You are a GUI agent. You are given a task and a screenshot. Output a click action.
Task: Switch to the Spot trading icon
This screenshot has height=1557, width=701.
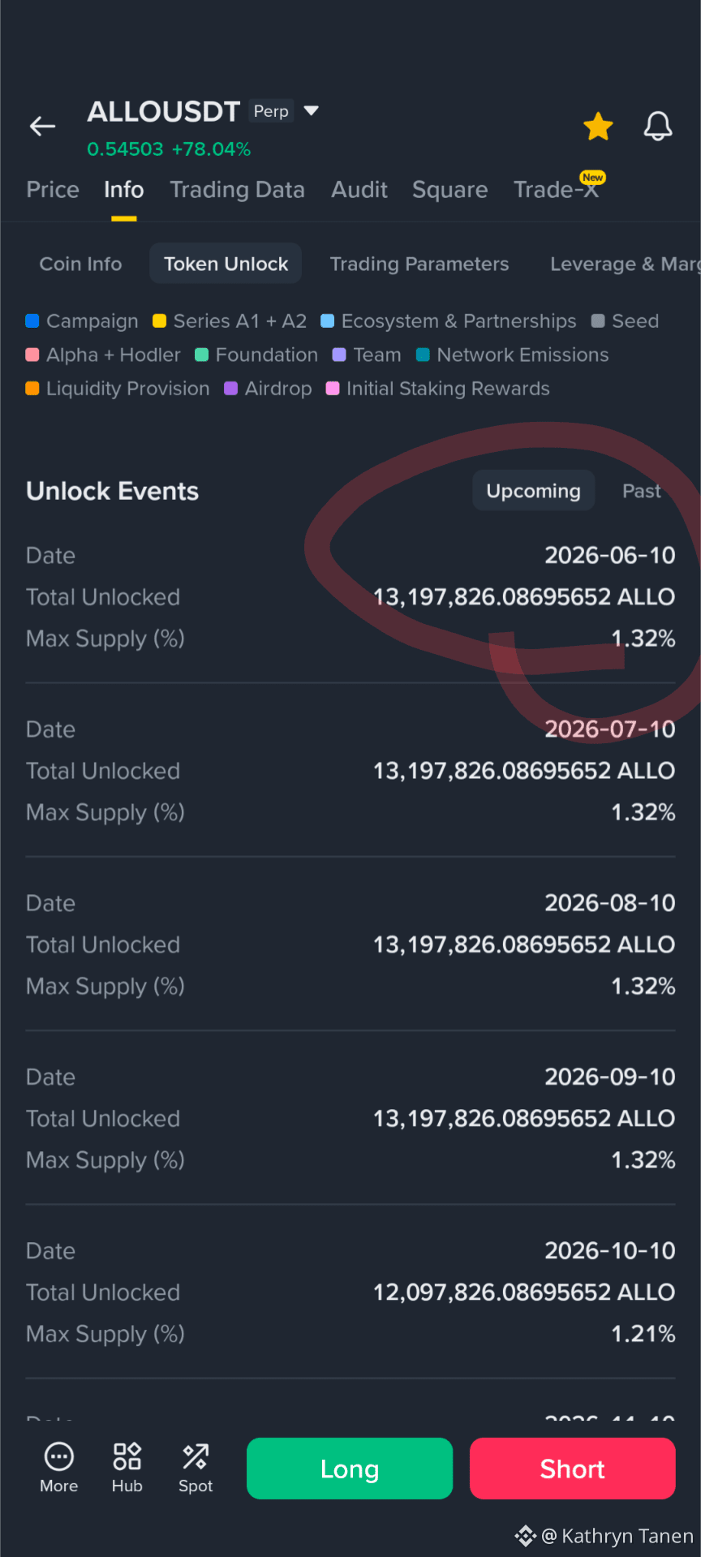tap(196, 1456)
